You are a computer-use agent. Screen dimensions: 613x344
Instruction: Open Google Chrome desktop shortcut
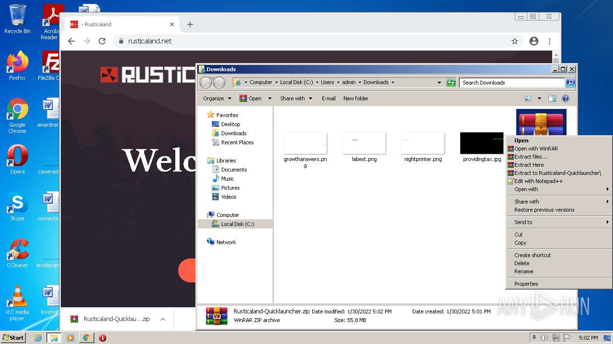(17, 116)
